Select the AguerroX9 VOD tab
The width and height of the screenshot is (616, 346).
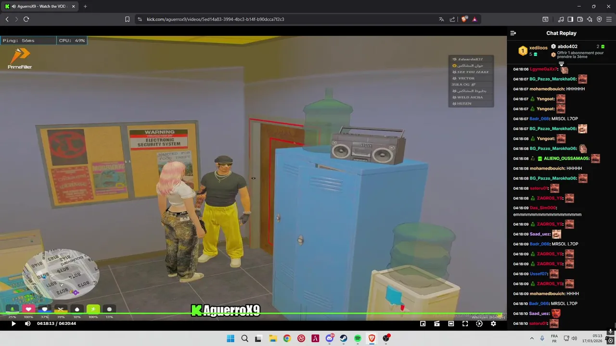[40, 6]
